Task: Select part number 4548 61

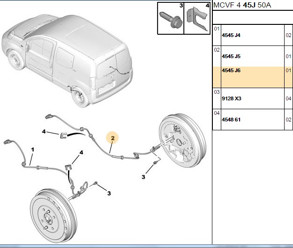Action: 231,120
